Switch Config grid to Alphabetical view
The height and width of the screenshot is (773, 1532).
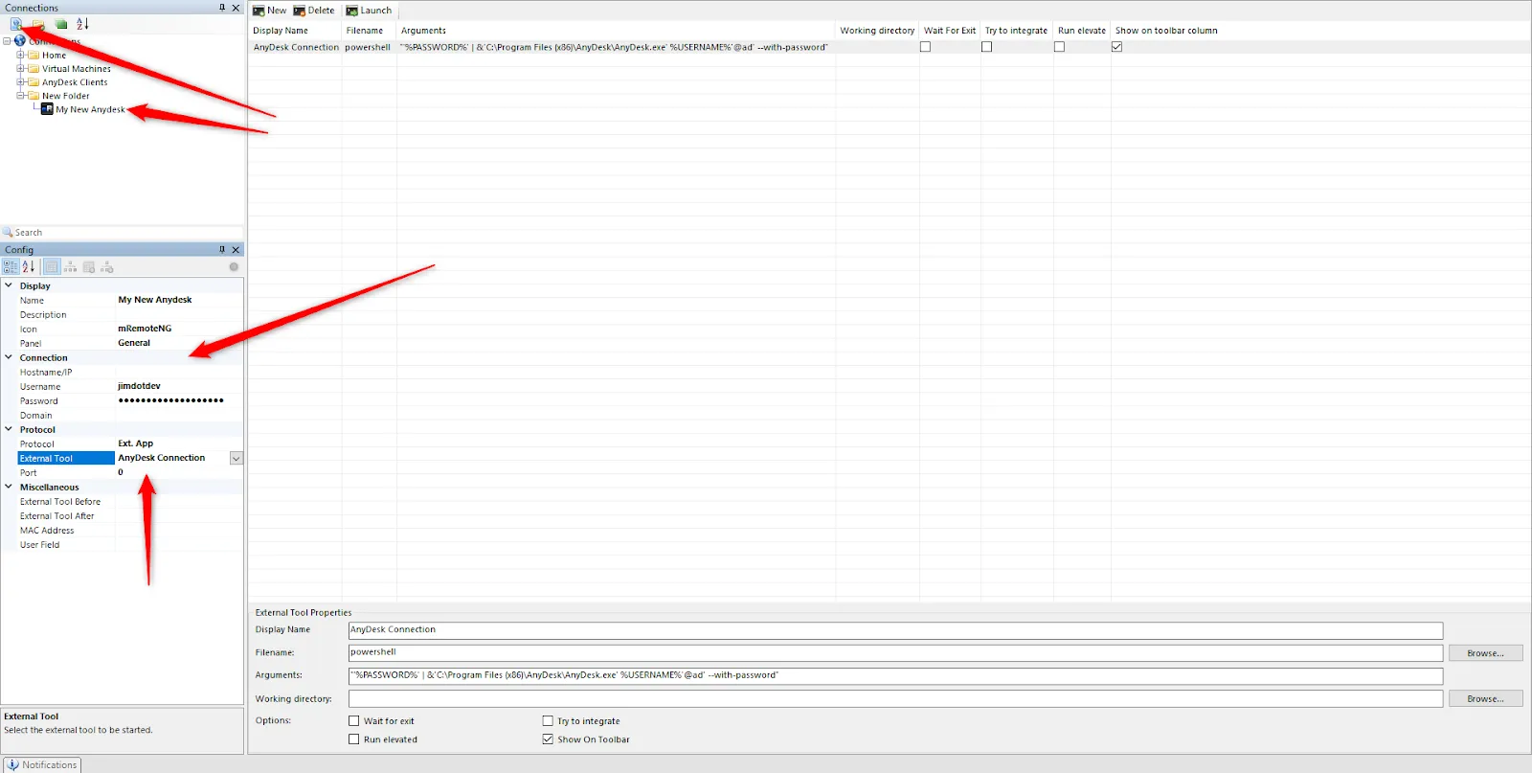click(29, 267)
